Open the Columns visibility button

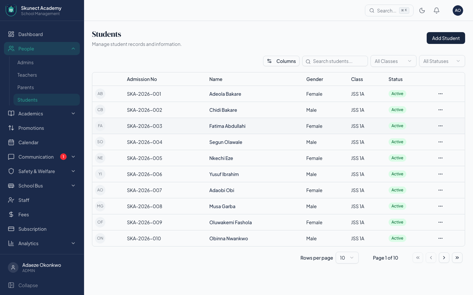pos(281,61)
